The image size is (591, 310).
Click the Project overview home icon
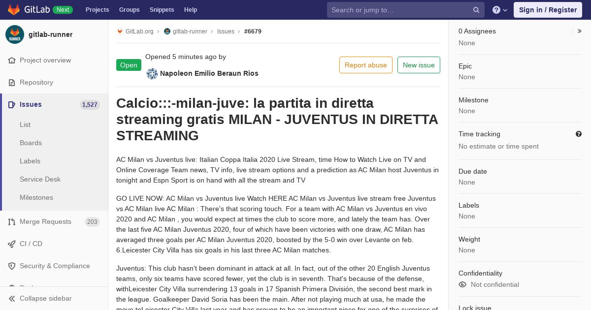coord(12,60)
